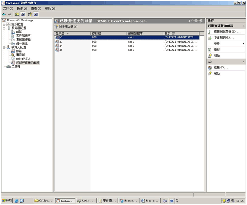The height and width of the screenshot is (205, 247).
Task: Click the Start (开始) button
Action: (x=7, y=201)
